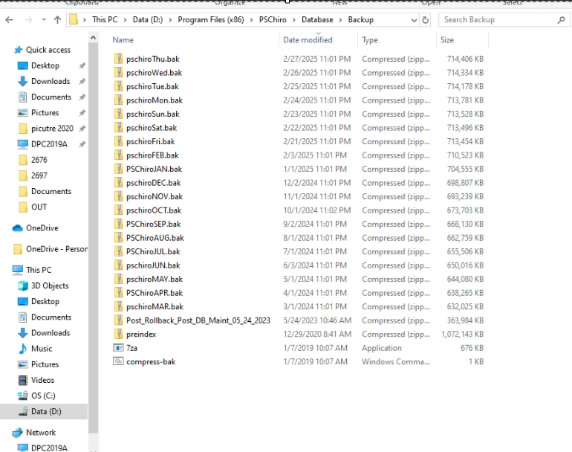
Task: Click the 1,072,143 KB size value
Action: coord(462,334)
